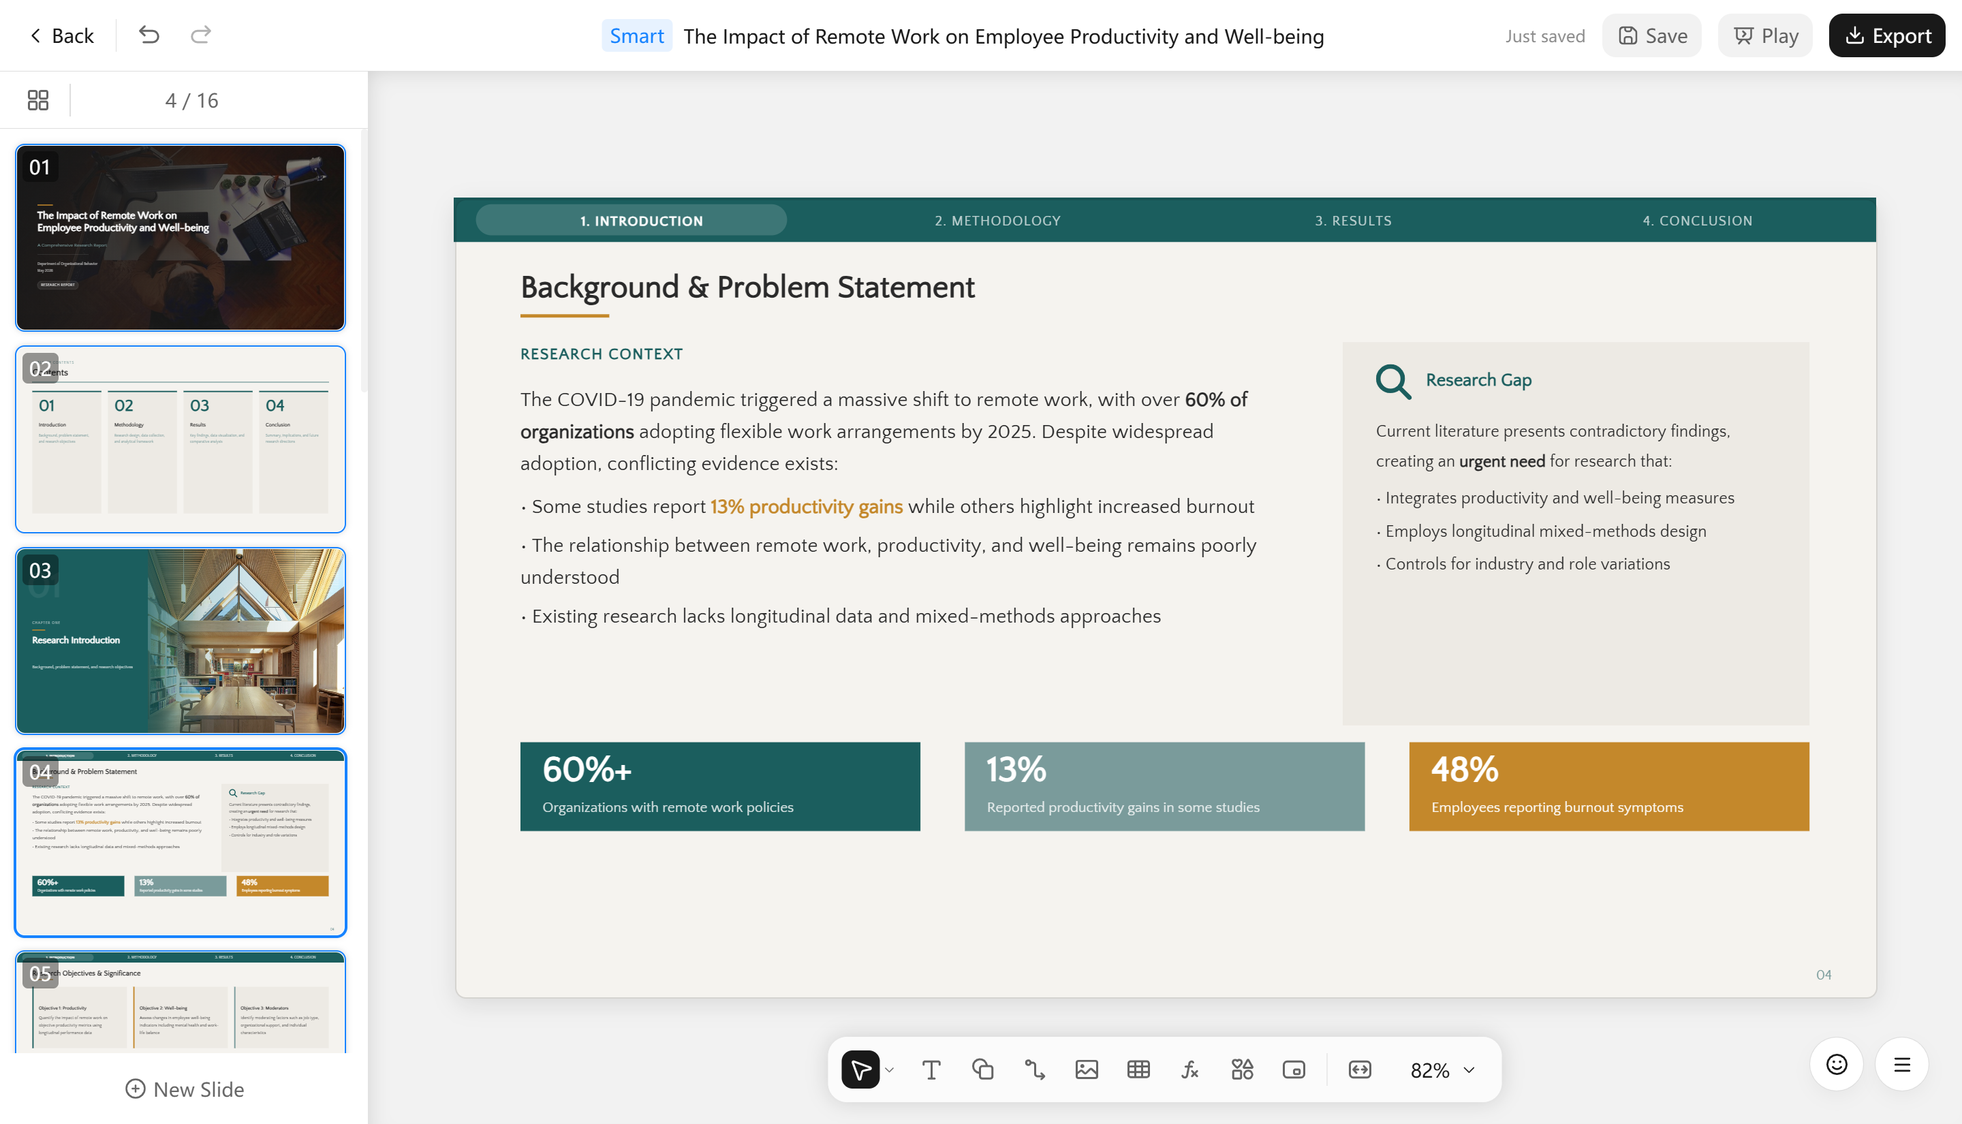Undo the last action

tap(149, 35)
